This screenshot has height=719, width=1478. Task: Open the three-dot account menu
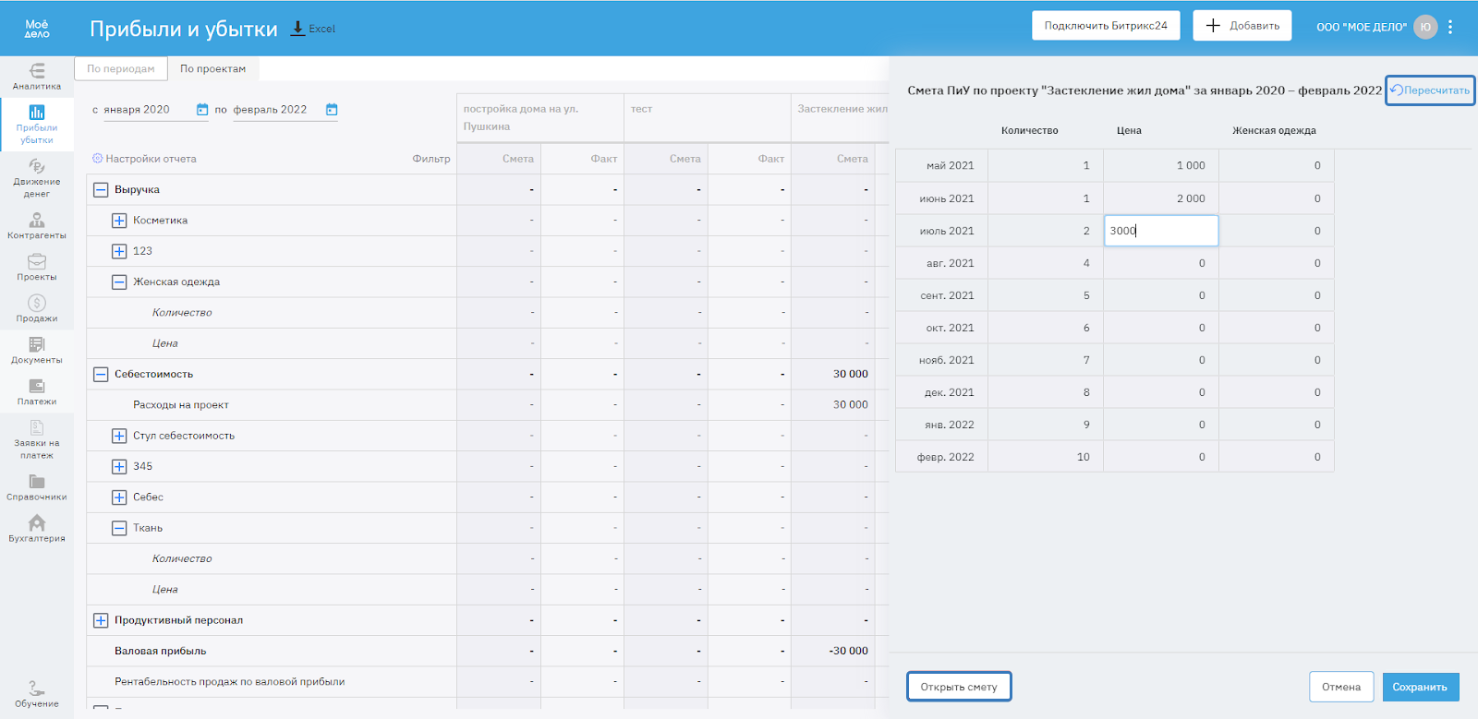click(1450, 27)
